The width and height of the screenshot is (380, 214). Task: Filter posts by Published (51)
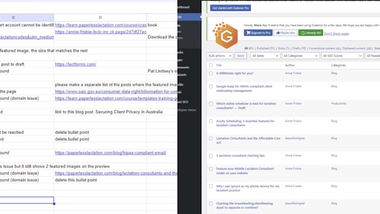(265, 48)
